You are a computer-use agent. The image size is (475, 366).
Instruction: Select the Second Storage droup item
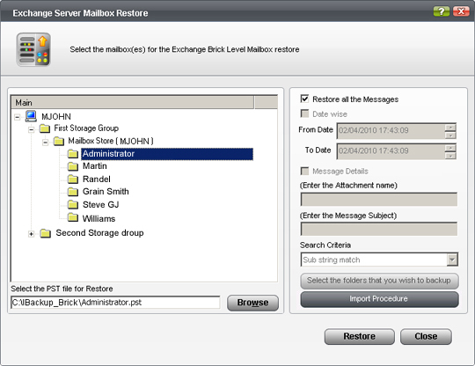click(x=99, y=233)
